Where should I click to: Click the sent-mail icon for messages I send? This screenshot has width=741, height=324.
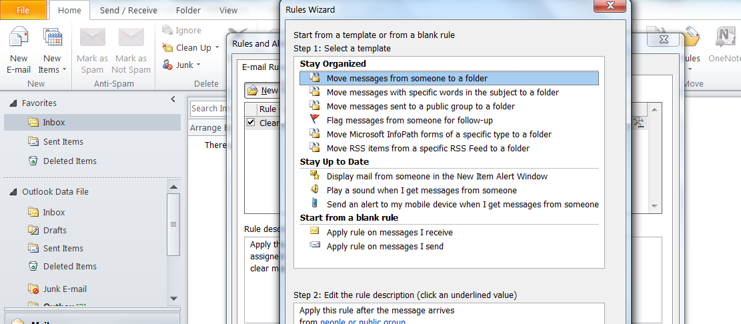[x=315, y=245]
